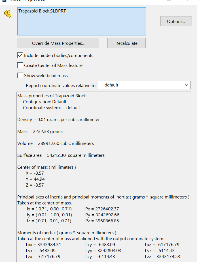Click the Density value line
The image size is (197, 262).
(58, 120)
